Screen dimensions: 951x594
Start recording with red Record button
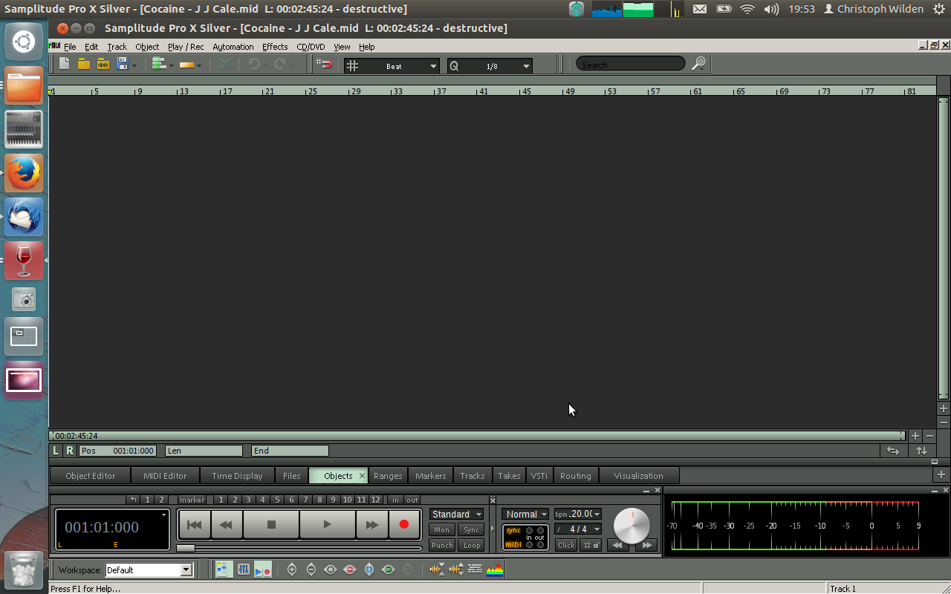point(404,524)
